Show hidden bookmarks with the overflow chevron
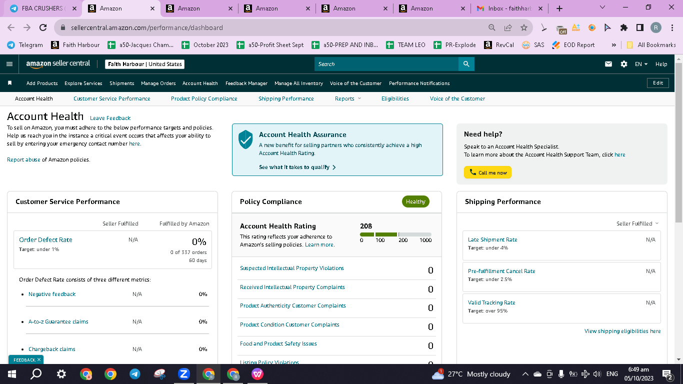Screen dimensions: 683x384 click(614, 44)
